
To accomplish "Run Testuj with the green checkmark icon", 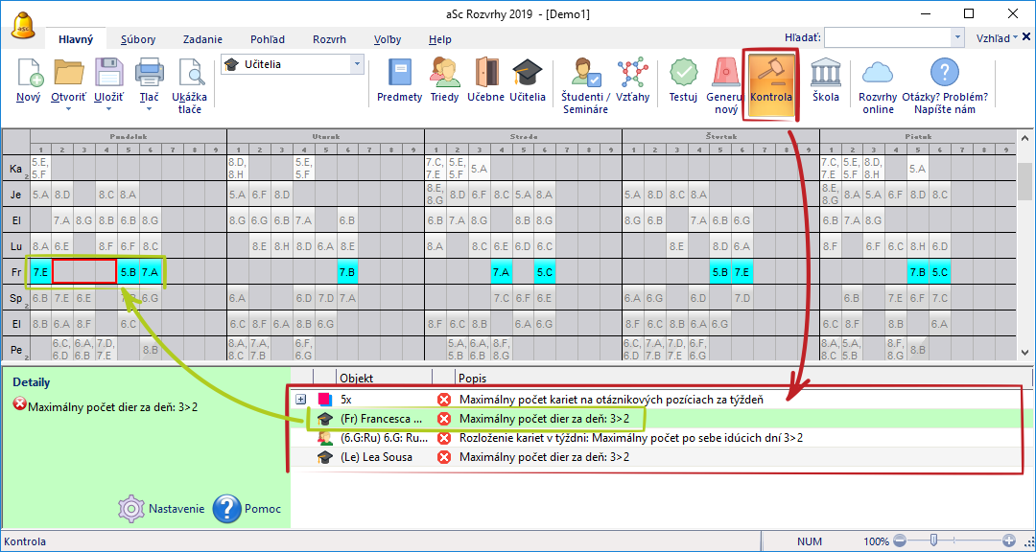I will 683,75.
